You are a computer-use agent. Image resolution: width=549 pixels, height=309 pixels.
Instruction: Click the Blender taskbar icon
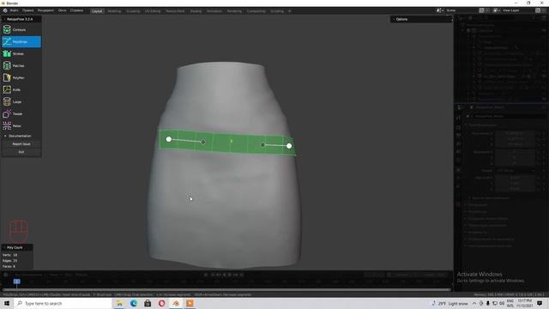tap(176, 303)
